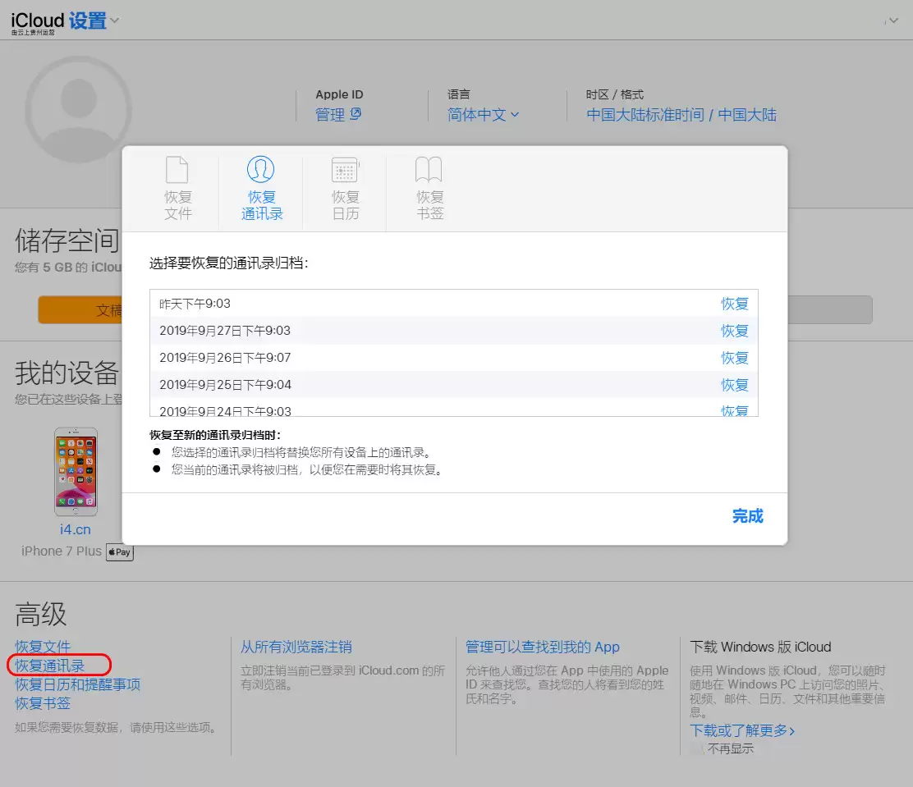Click 完成 to close the dialog
This screenshot has width=913, height=787.
coord(748,516)
